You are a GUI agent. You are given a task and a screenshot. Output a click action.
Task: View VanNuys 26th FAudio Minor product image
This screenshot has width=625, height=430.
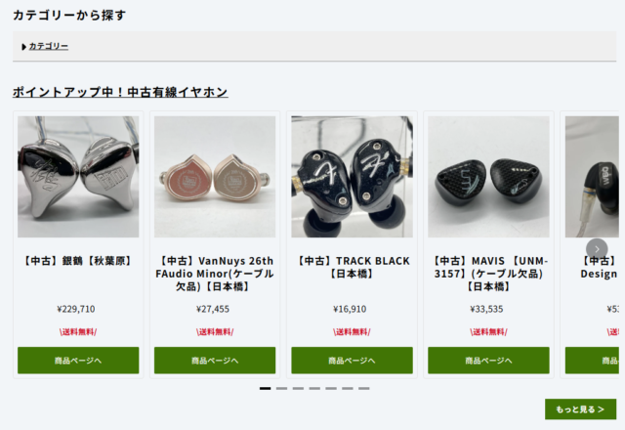[x=215, y=177]
